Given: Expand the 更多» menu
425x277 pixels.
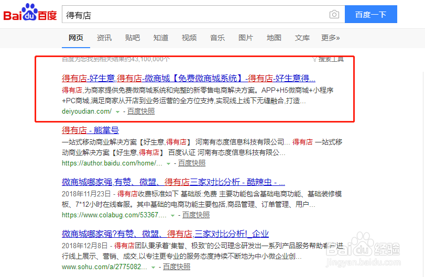Looking at the screenshot, I should (x=330, y=38).
